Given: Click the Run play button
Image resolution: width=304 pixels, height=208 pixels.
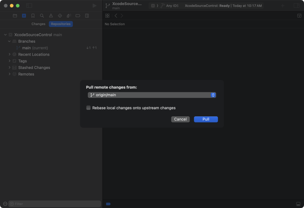Looking at the screenshot, I should (94, 5).
